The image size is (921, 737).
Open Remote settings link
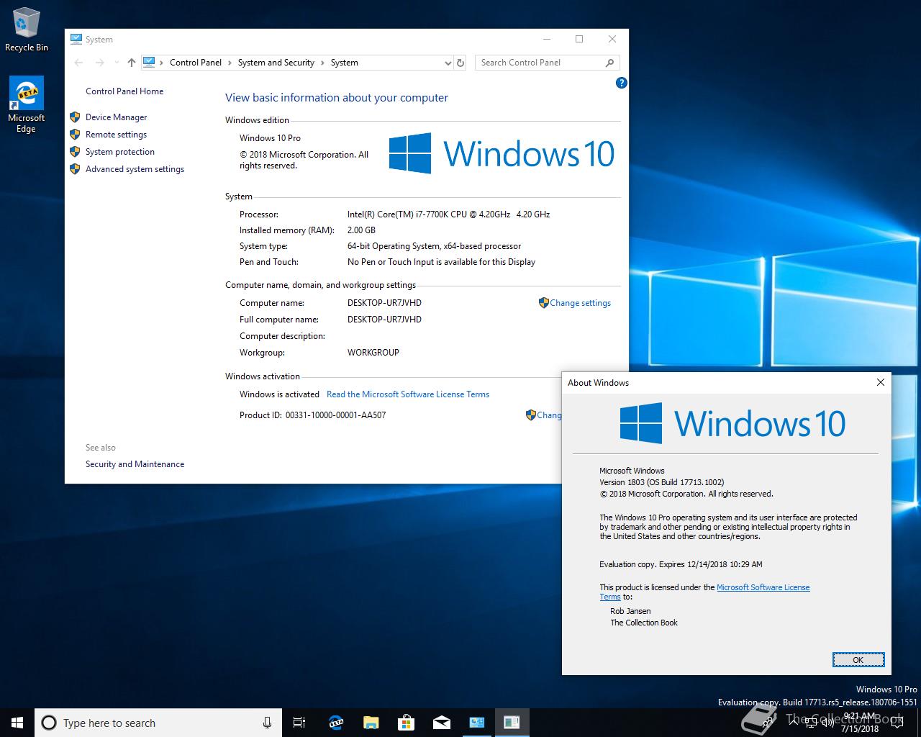click(x=116, y=135)
